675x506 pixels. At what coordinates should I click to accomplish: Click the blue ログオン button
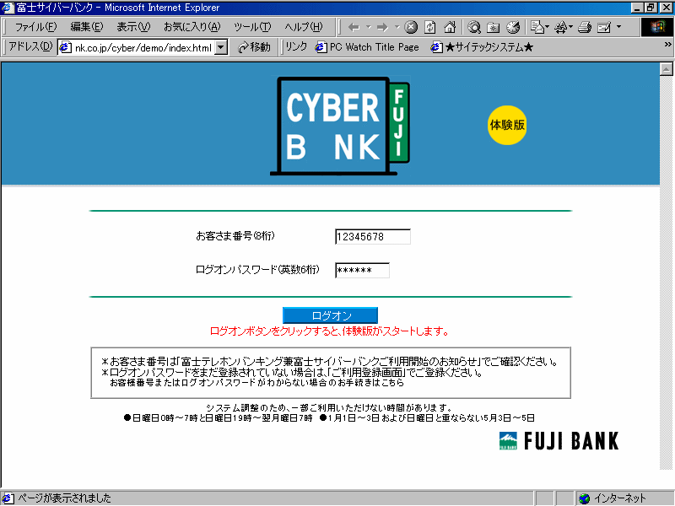[x=330, y=315]
